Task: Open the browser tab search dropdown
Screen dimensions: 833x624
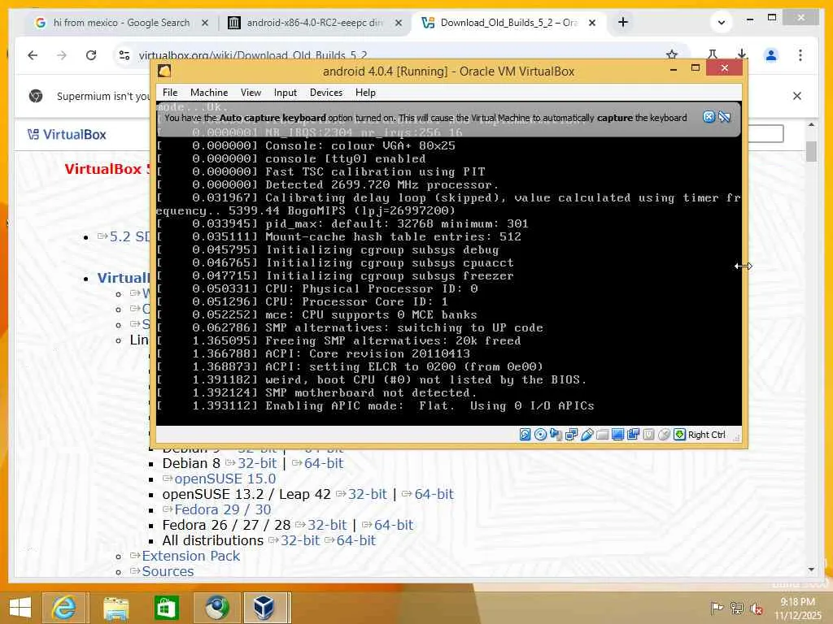Action: (722, 22)
